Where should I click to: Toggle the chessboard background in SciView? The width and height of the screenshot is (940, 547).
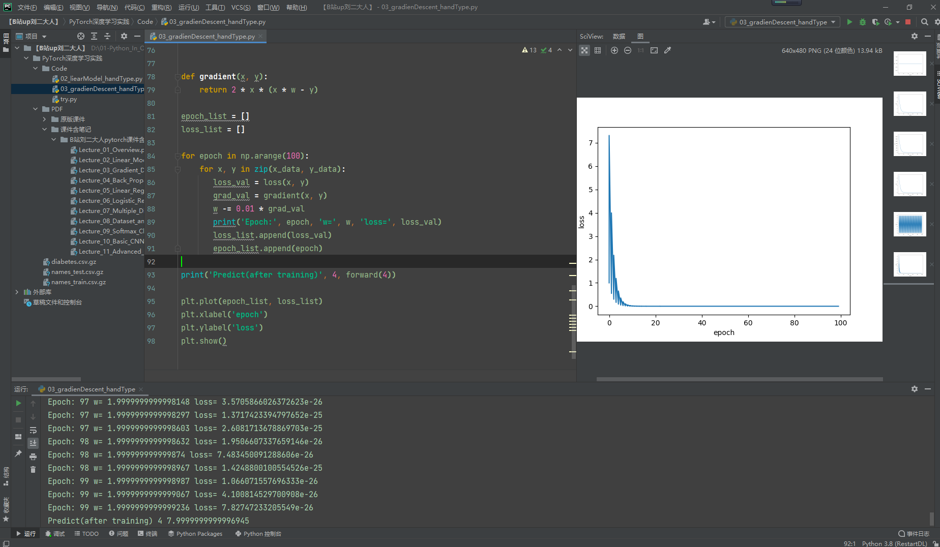point(584,50)
